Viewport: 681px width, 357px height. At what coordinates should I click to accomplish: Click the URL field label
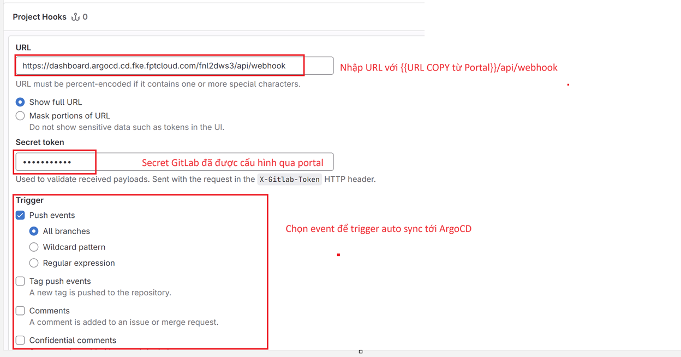click(x=23, y=47)
